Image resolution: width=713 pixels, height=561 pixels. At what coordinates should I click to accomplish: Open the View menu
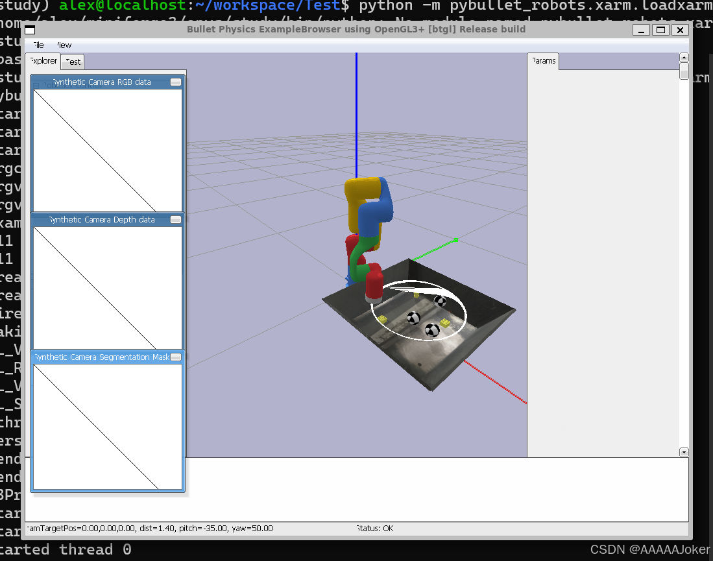(62, 45)
